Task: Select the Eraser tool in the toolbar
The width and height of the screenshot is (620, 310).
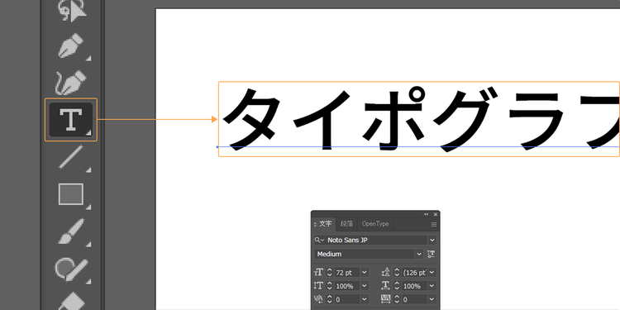Action: (x=71, y=301)
